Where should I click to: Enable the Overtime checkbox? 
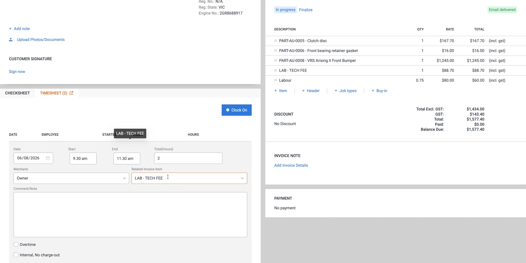pyautogui.click(x=16, y=245)
